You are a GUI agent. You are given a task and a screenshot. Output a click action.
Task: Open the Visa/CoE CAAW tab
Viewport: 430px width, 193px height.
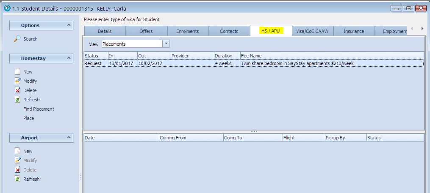click(x=313, y=31)
